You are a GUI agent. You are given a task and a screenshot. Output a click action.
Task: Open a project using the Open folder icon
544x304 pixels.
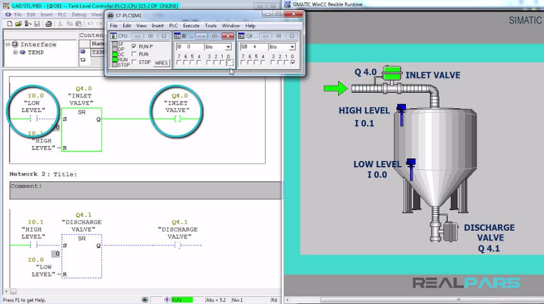tap(17, 24)
